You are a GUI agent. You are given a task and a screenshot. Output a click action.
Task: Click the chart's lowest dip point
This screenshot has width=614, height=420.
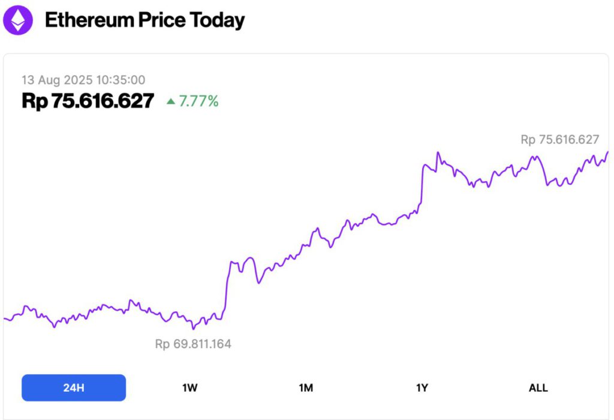[193, 329]
